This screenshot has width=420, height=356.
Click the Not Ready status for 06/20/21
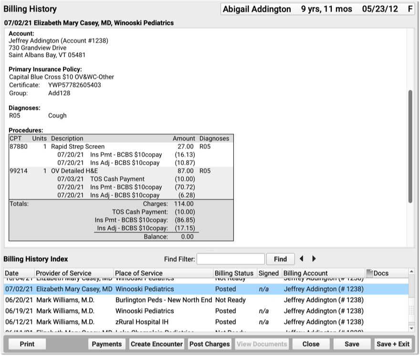click(x=231, y=300)
